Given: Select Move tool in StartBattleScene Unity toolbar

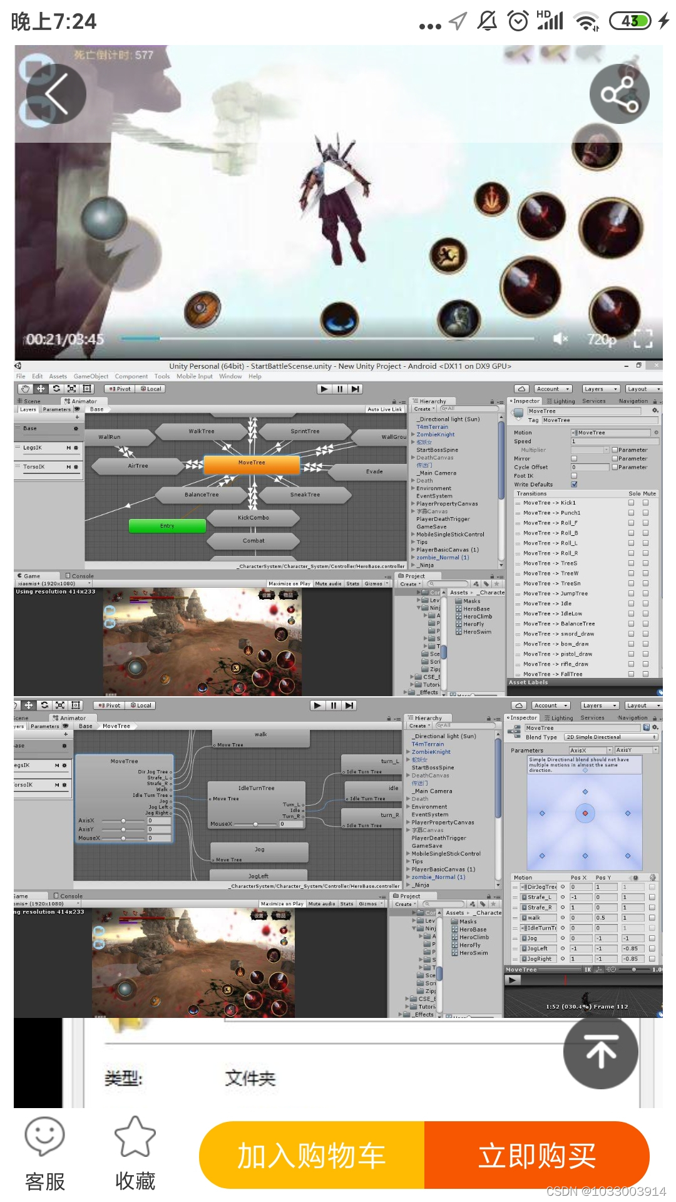Looking at the screenshot, I should click(41, 389).
